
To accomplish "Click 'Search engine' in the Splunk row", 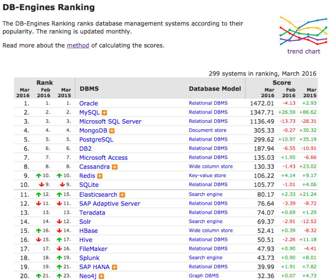I will coord(205,257).
